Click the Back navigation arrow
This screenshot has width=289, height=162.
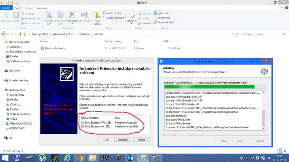(x=4, y=34)
